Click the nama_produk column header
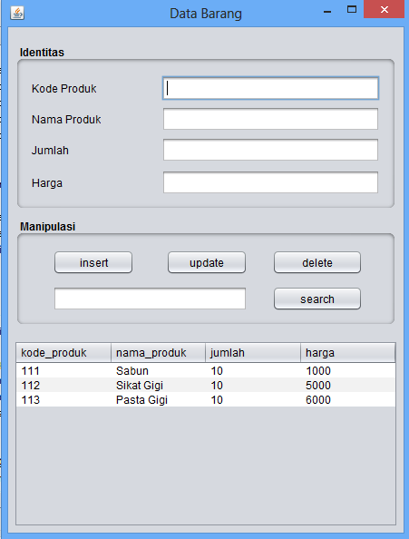This screenshot has width=409, height=539. pos(159,353)
